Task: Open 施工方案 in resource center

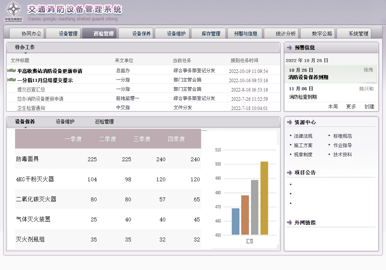Action: pos(303,145)
